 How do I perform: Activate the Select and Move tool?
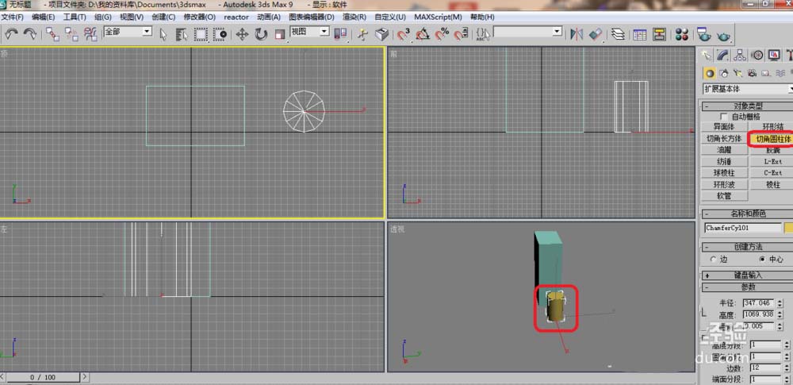[242, 34]
